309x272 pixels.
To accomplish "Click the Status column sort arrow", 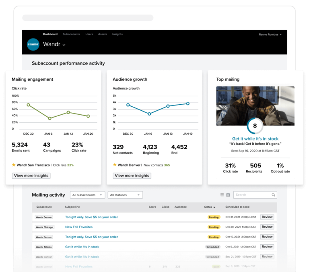I will coord(214,207).
